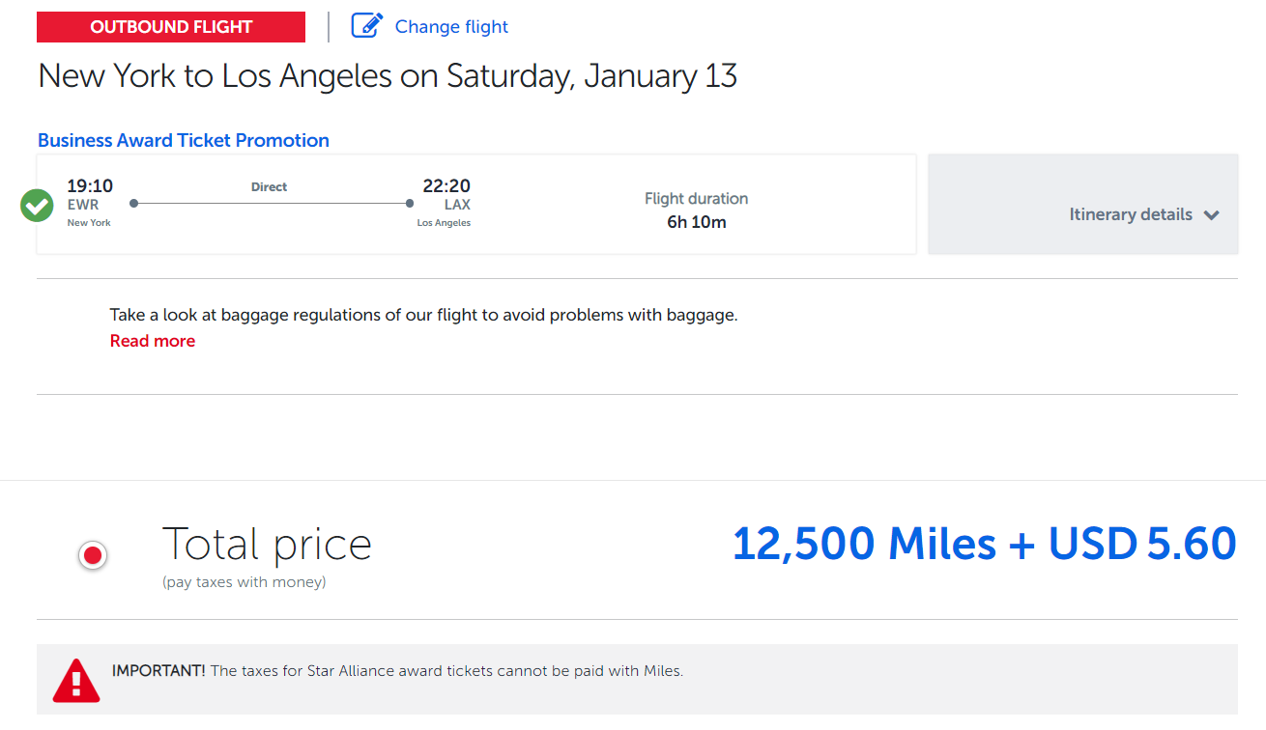Click the Total price heading
This screenshot has height=730, width=1266.
click(267, 544)
